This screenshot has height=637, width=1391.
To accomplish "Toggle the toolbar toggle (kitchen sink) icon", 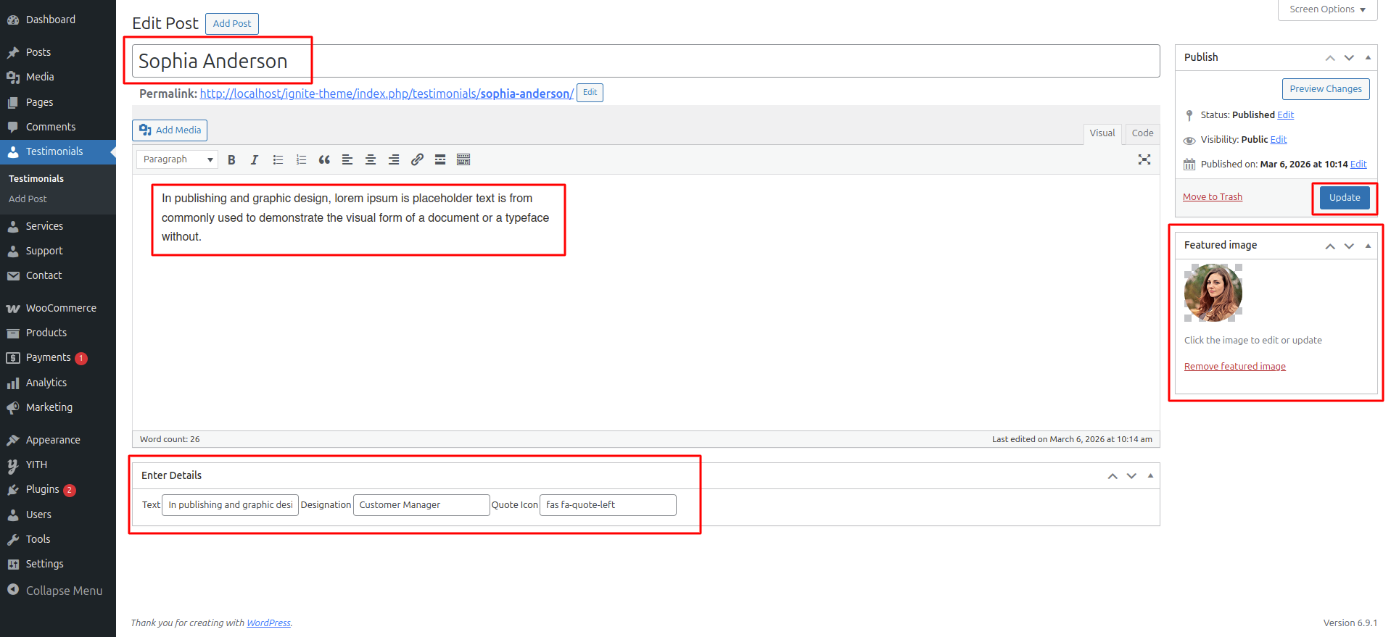I will pos(463,159).
